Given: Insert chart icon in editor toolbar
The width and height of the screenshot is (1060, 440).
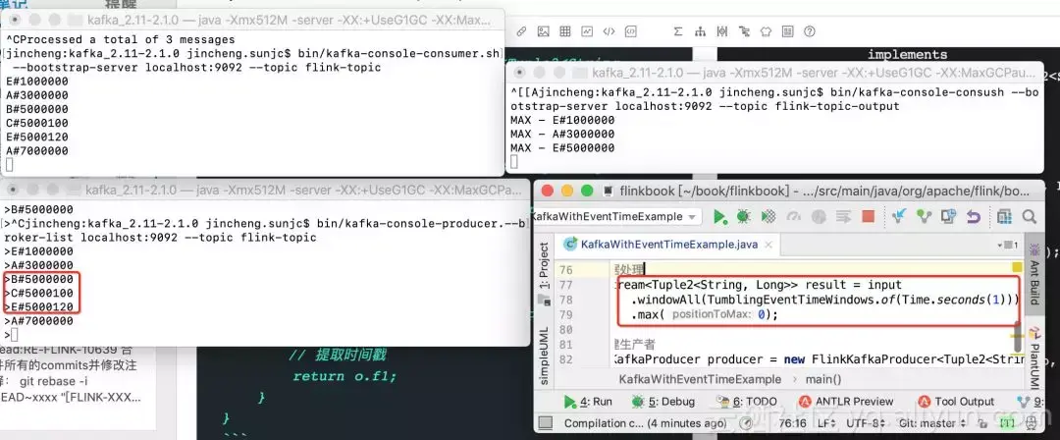Looking at the screenshot, I should pyautogui.click(x=587, y=31).
